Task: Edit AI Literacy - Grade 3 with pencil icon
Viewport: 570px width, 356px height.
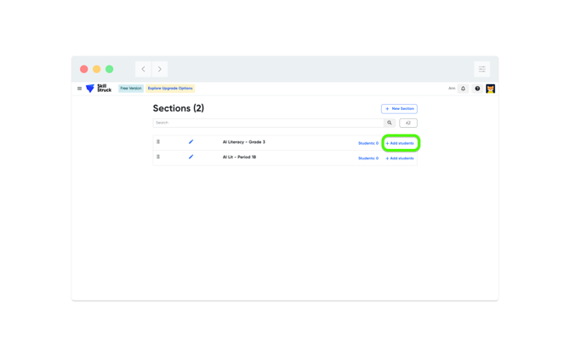Action: (191, 142)
